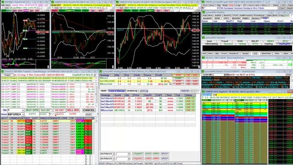Click +Log in the main toolbar
Image resolution: width=293 pixels, height=165 pixels.
(x=238, y=5)
